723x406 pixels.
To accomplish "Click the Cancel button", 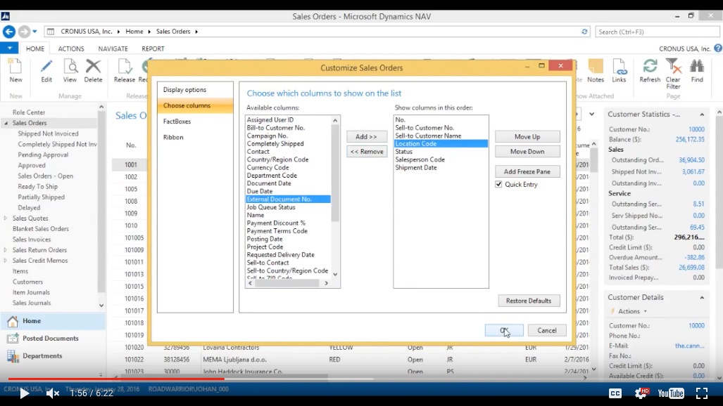I will tap(547, 331).
